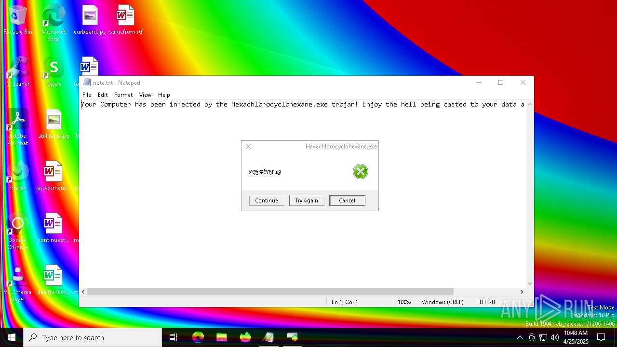Select the continueef document on desktop

54,228
